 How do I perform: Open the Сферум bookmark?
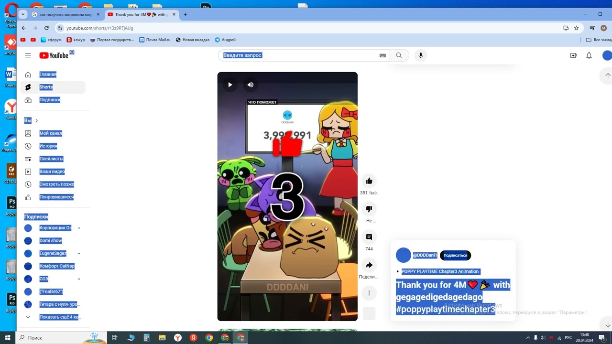(51, 40)
